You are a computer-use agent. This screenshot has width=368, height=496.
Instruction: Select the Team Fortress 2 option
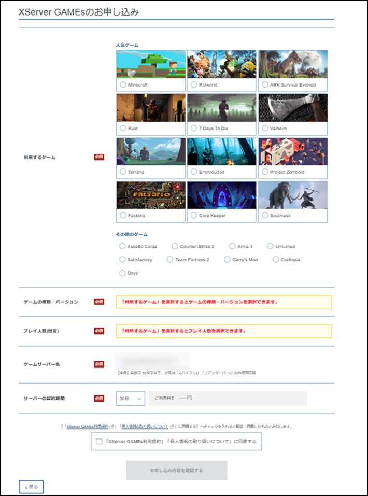(169, 259)
